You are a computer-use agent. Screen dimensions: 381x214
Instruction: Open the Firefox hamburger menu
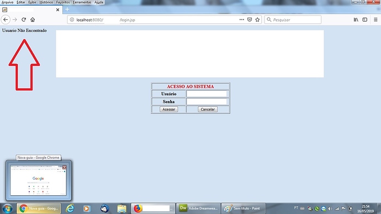tap(375, 20)
